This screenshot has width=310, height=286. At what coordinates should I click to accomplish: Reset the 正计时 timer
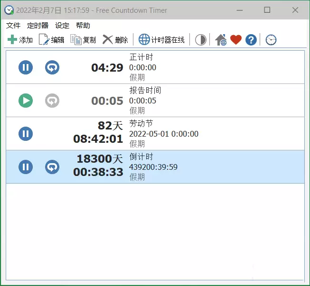click(52, 67)
